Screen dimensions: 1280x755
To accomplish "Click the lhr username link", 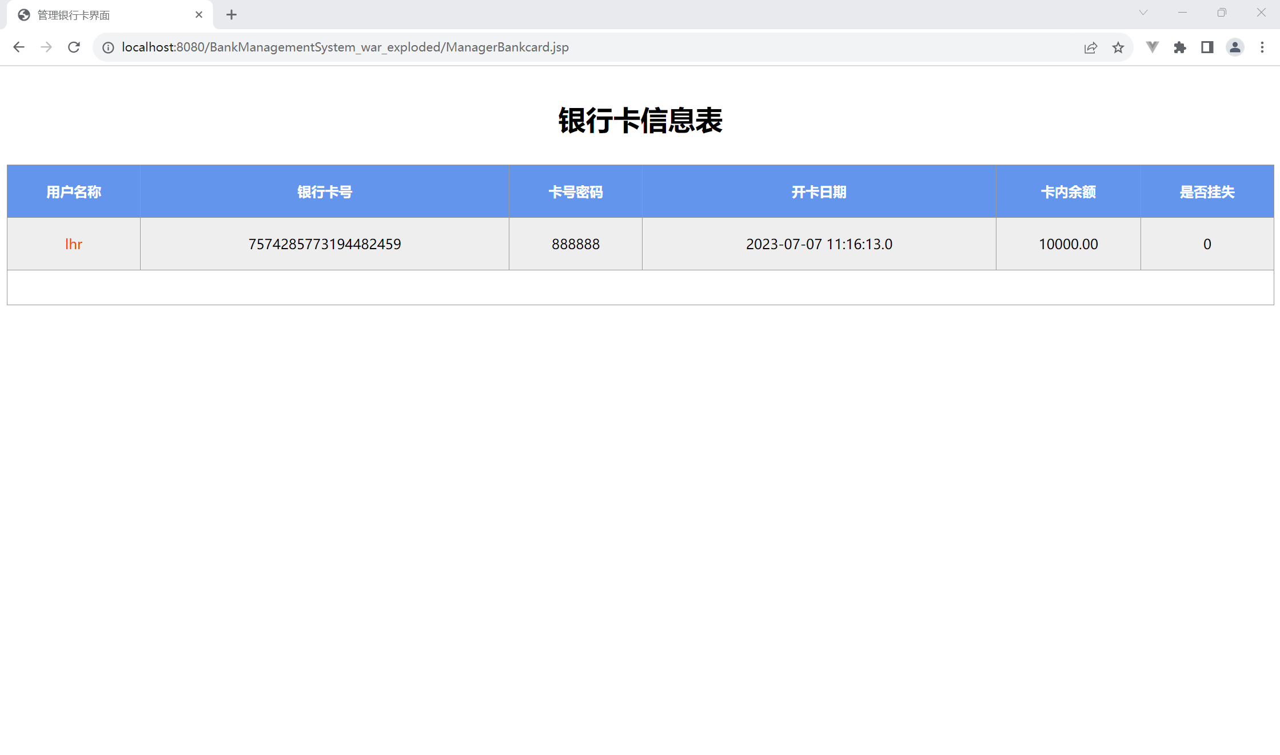I will pyautogui.click(x=74, y=244).
